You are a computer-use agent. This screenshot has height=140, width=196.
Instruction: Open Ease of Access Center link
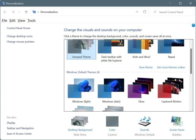pyautogui.click(x=19, y=134)
